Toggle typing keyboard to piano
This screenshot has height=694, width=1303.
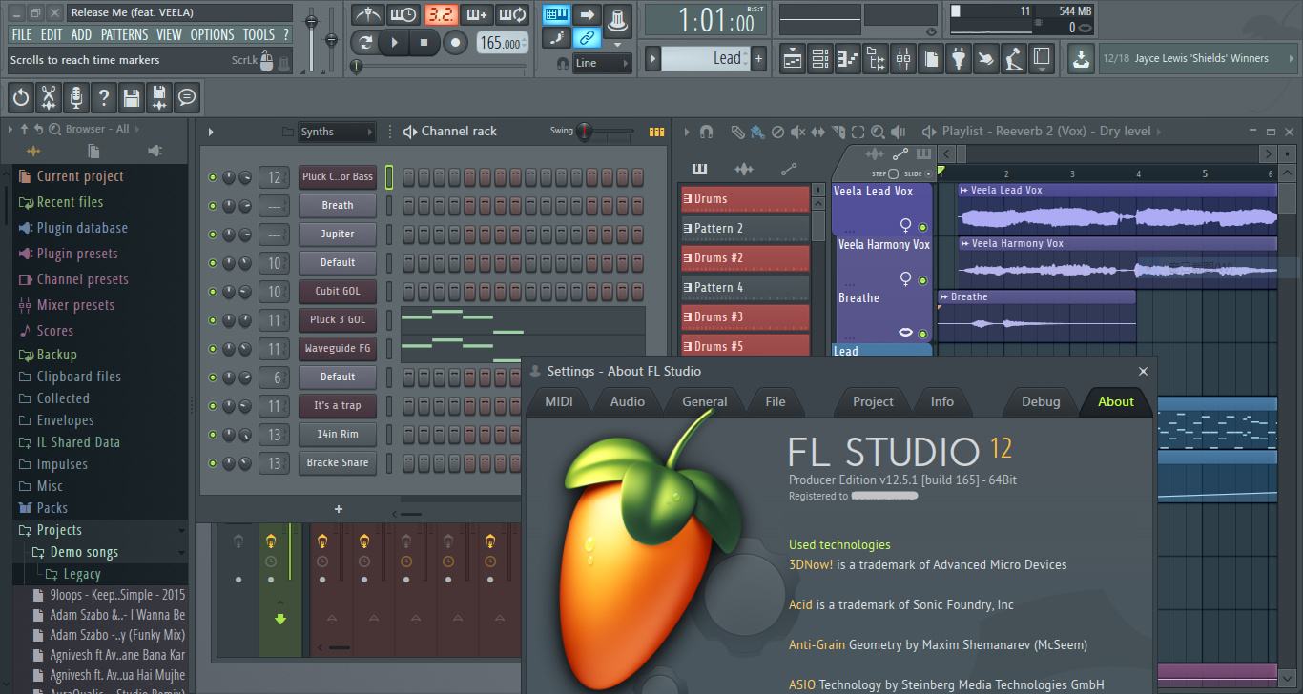coord(557,14)
